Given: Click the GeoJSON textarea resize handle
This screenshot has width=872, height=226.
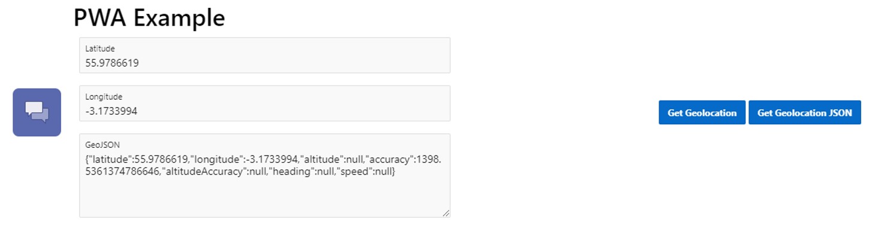Looking at the screenshot, I should (446, 213).
